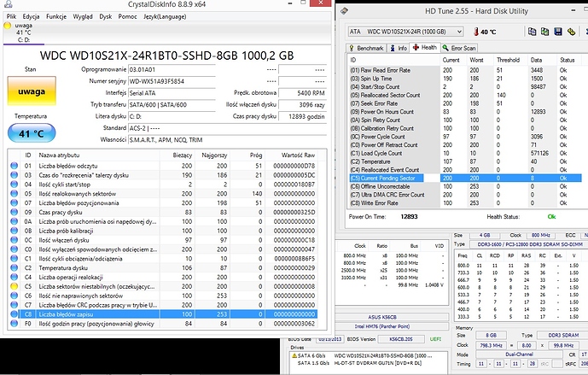Click status circle of row C6 nie naprawionych sektorów
The image size is (588, 375).
(x=15, y=296)
